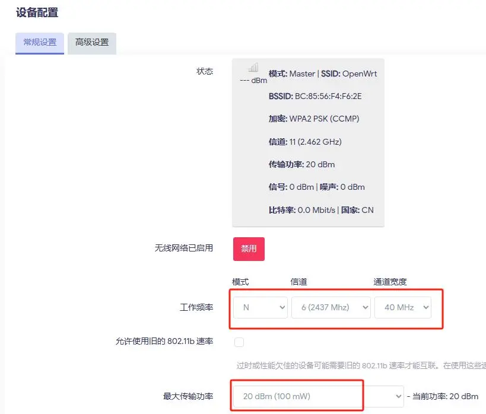486x414 pixels.
Task: Click the 允许使用旧的 802.11b 速率 label
Action: tap(164, 341)
